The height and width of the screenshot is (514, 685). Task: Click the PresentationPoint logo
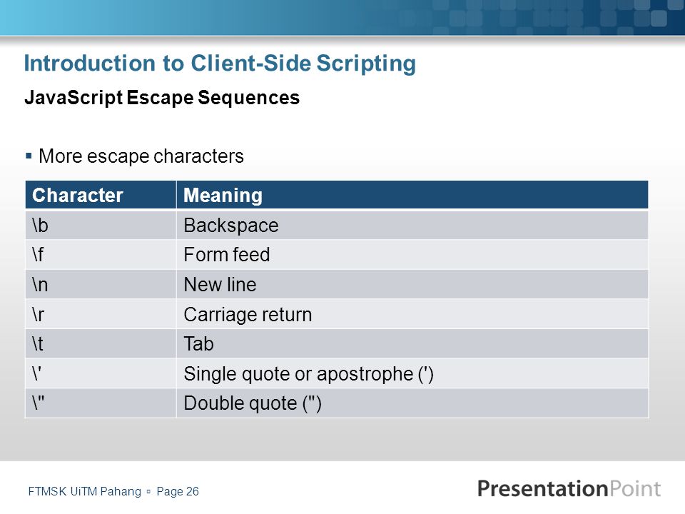tap(569, 488)
